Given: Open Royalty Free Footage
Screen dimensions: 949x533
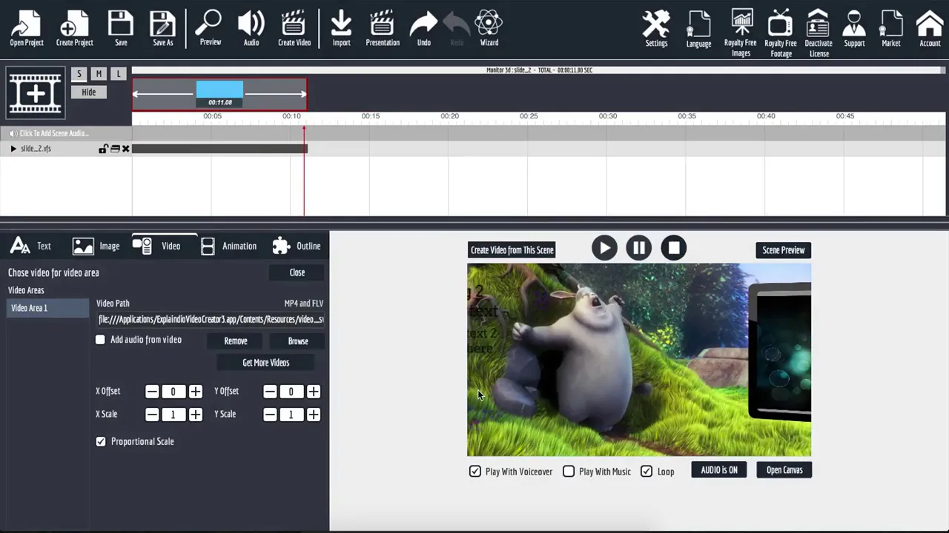Looking at the screenshot, I should pos(781,33).
